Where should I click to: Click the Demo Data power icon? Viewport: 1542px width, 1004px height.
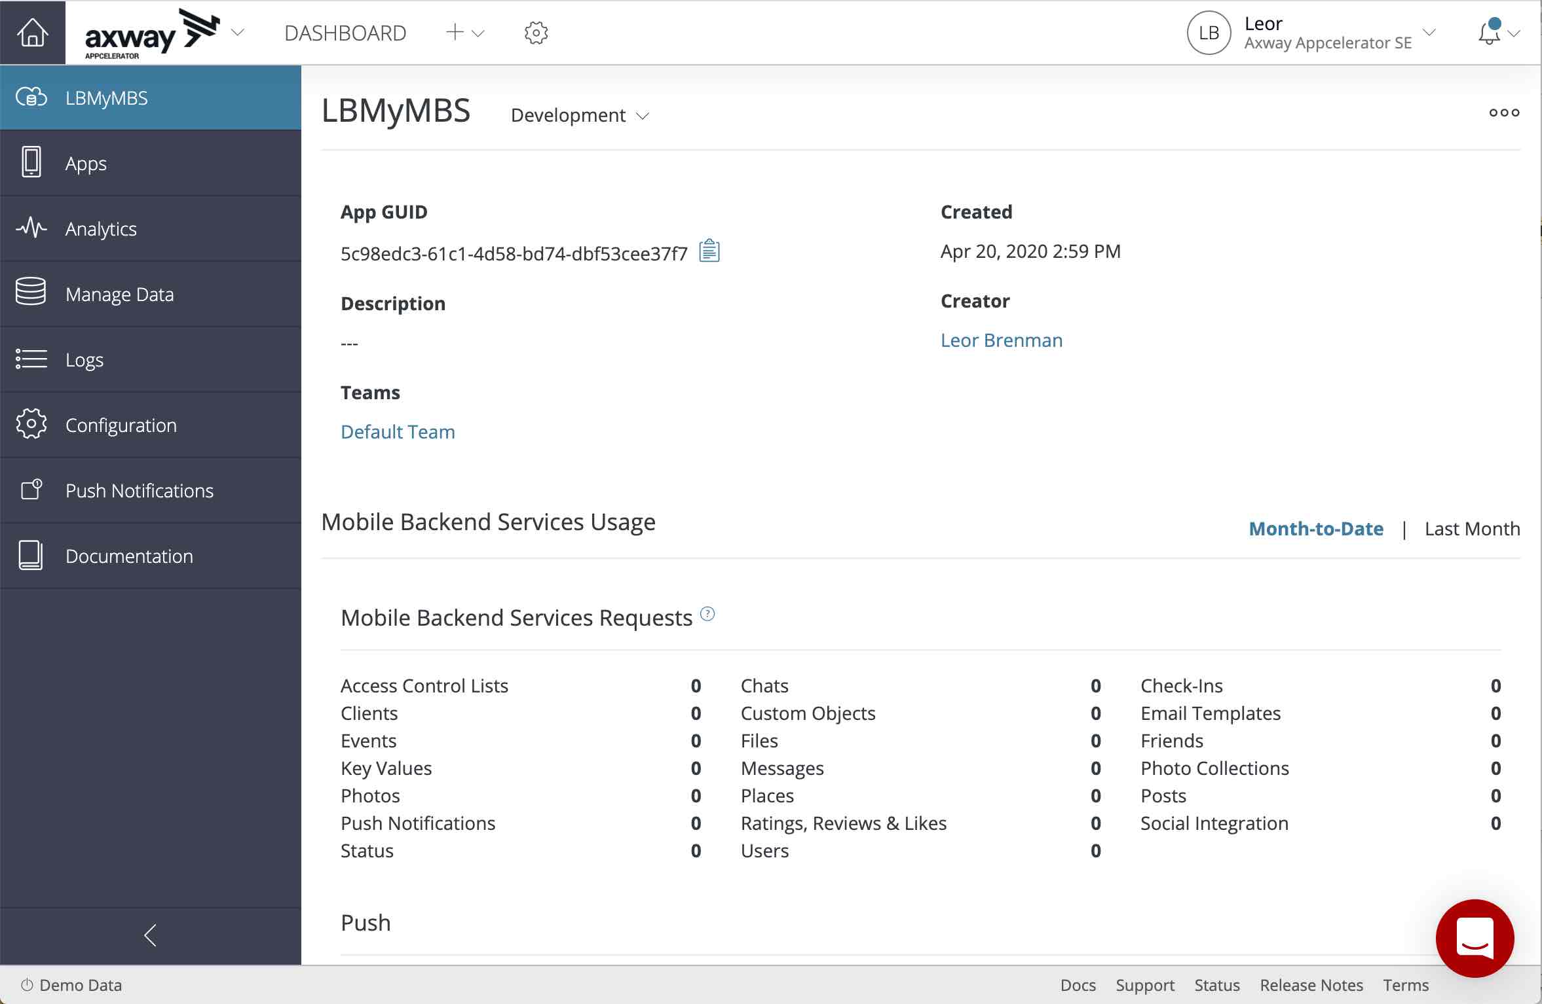point(27,985)
